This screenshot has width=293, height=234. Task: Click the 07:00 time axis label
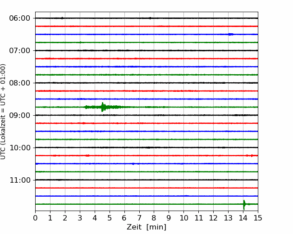point(20,50)
